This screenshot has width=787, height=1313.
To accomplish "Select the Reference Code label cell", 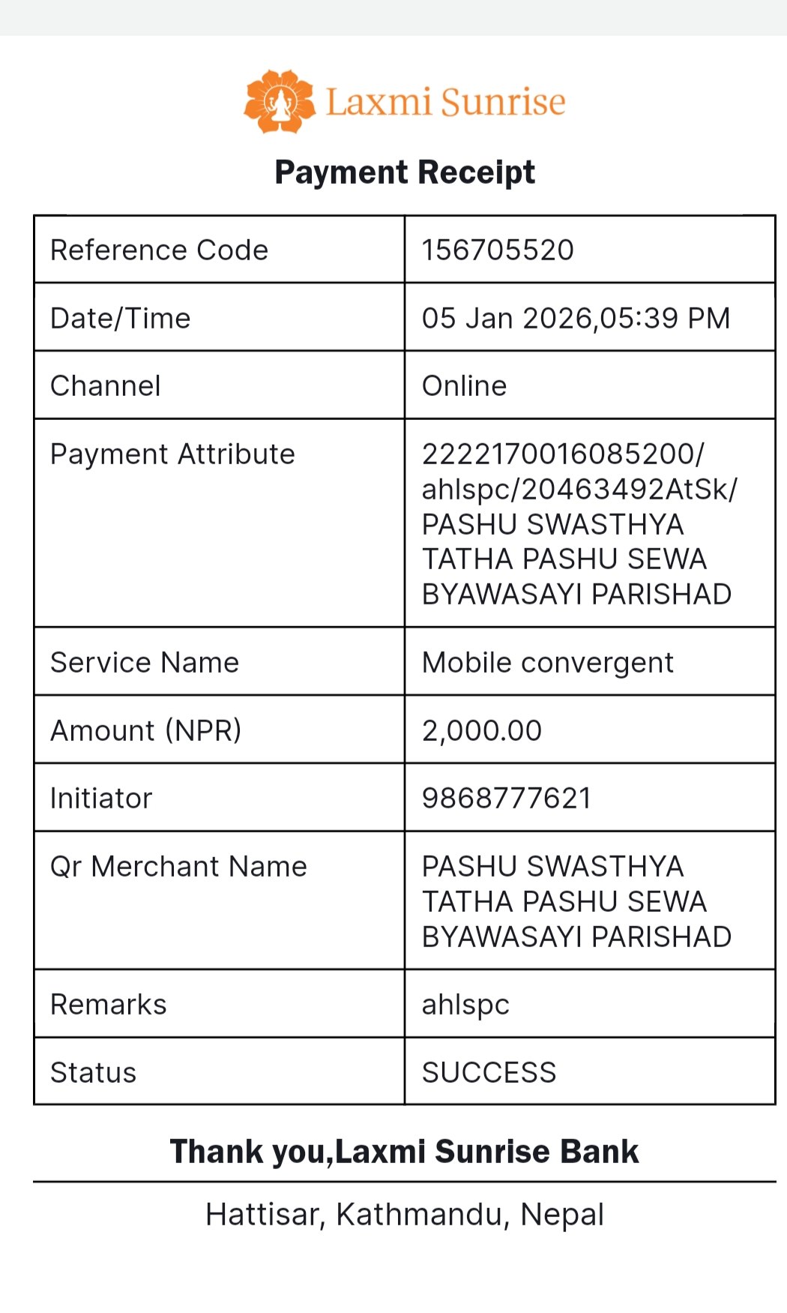I will [220, 250].
